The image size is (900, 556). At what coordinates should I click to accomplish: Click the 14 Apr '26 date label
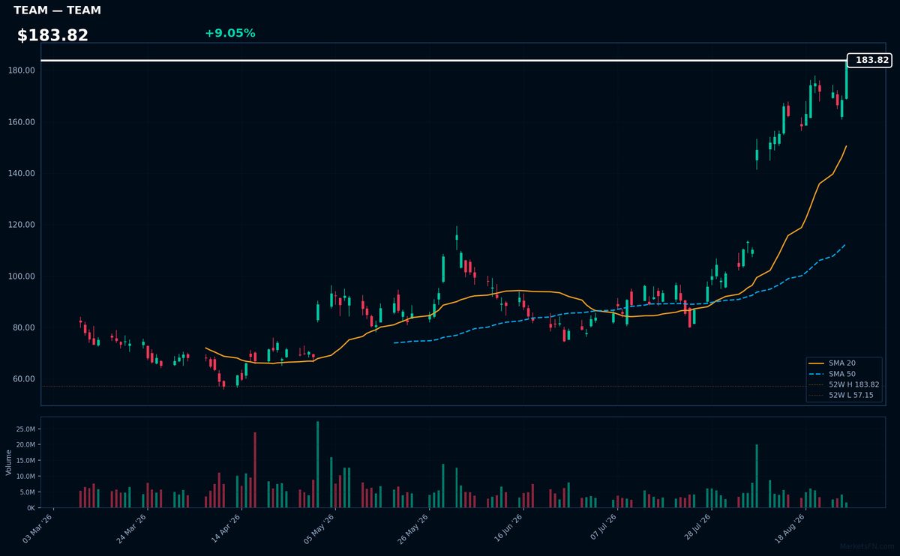pyautogui.click(x=226, y=528)
